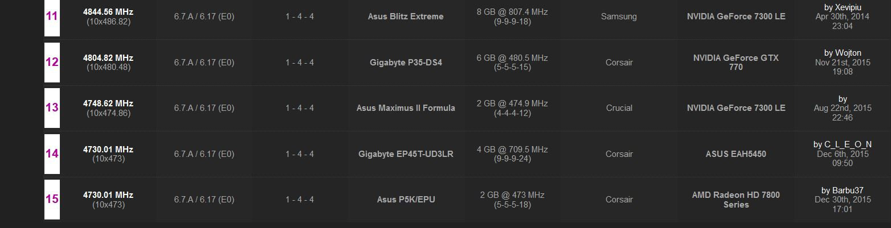This screenshot has width=891, height=228.
Task: Open Asus Maximus II Formula entry
Action: (x=406, y=108)
